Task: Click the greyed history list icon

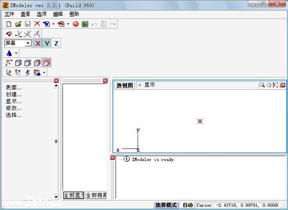Action: (x=104, y=24)
